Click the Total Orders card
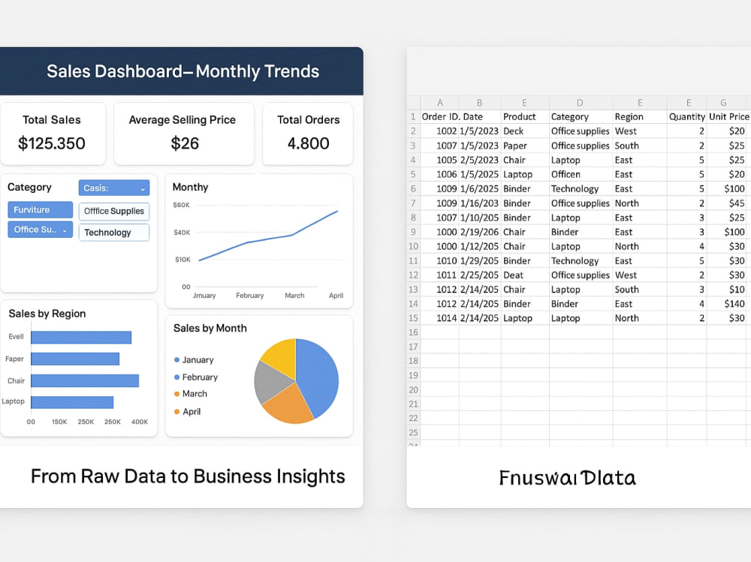 click(x=308, y=133)
